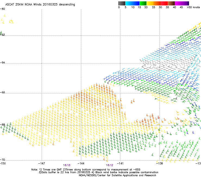Click the '>50 knots' legend label
Image resolution: width=201 pixels, height=177 pixels.
pyautogui.click(x=193, y=7)
